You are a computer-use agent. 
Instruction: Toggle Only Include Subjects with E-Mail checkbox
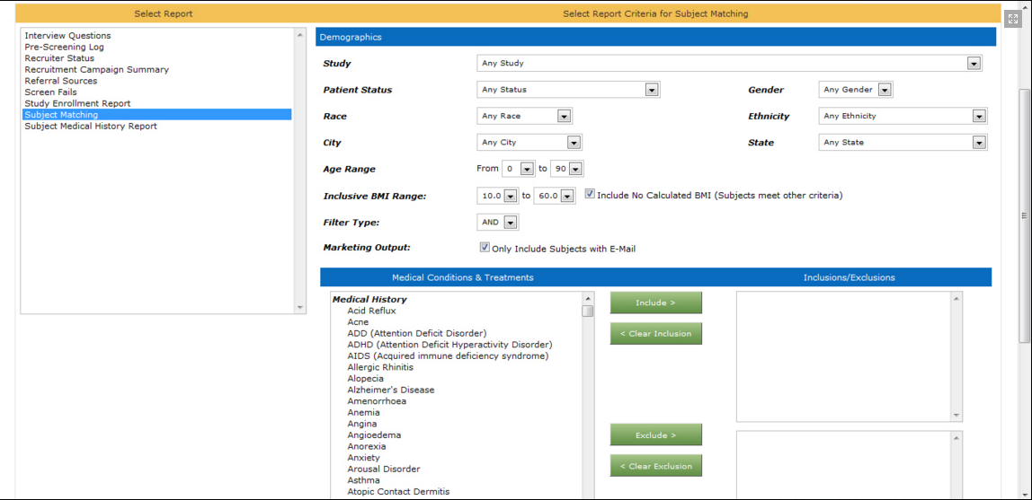point(485,249)
